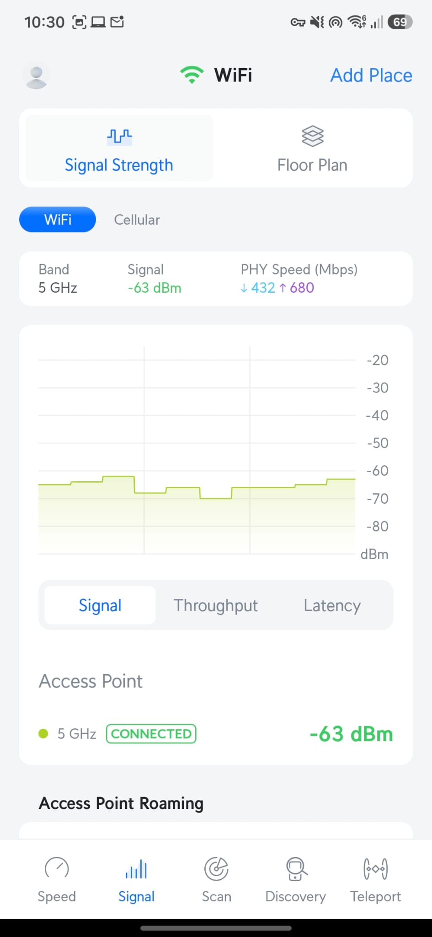Select the Floor Plan layers icon
432x937 pixels.
313,136
